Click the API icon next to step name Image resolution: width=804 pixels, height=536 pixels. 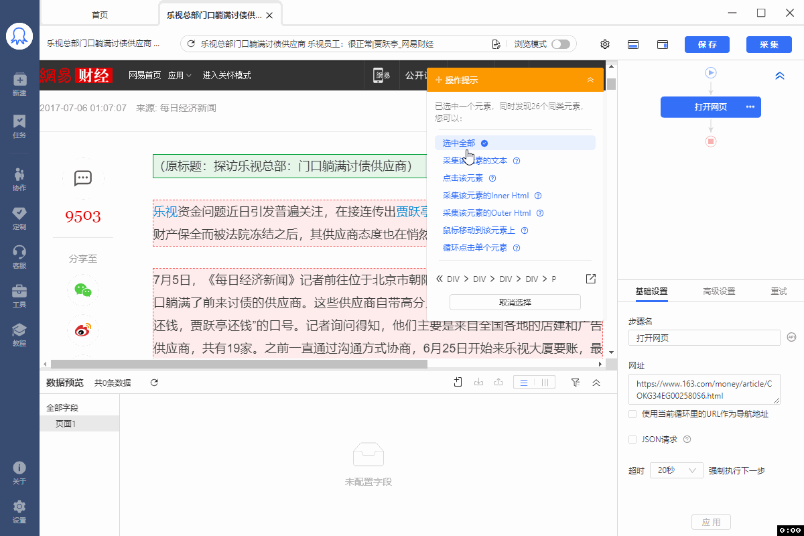click(x=791, y=337)
